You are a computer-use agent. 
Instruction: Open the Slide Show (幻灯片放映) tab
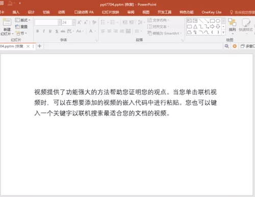click(x=110, y=12)
